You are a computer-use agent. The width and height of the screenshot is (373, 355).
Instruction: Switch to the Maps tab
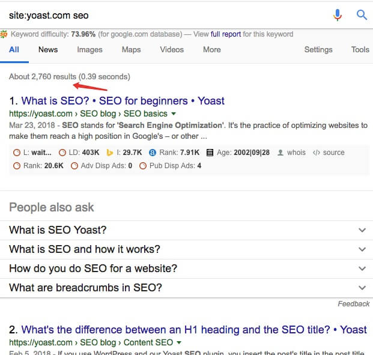[x=132, y=49]
